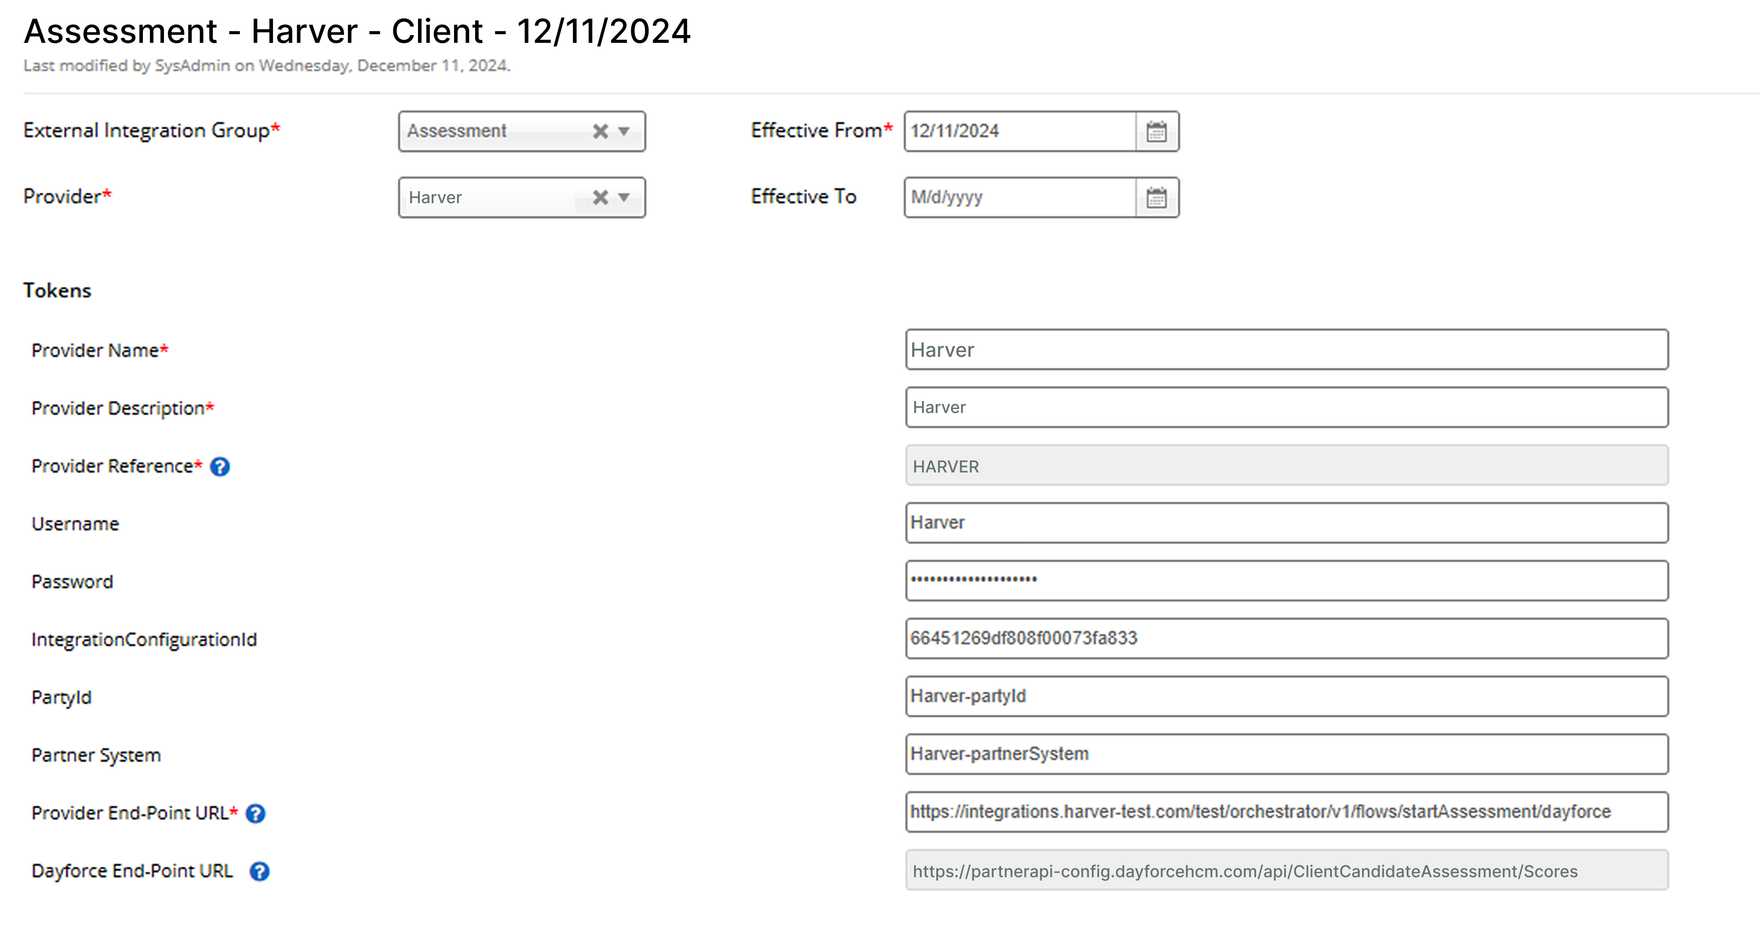Expand the Provider dropdown arrow
Image resolution: width=1760 pixels, height=940 pixels.
tap(624, 197)
